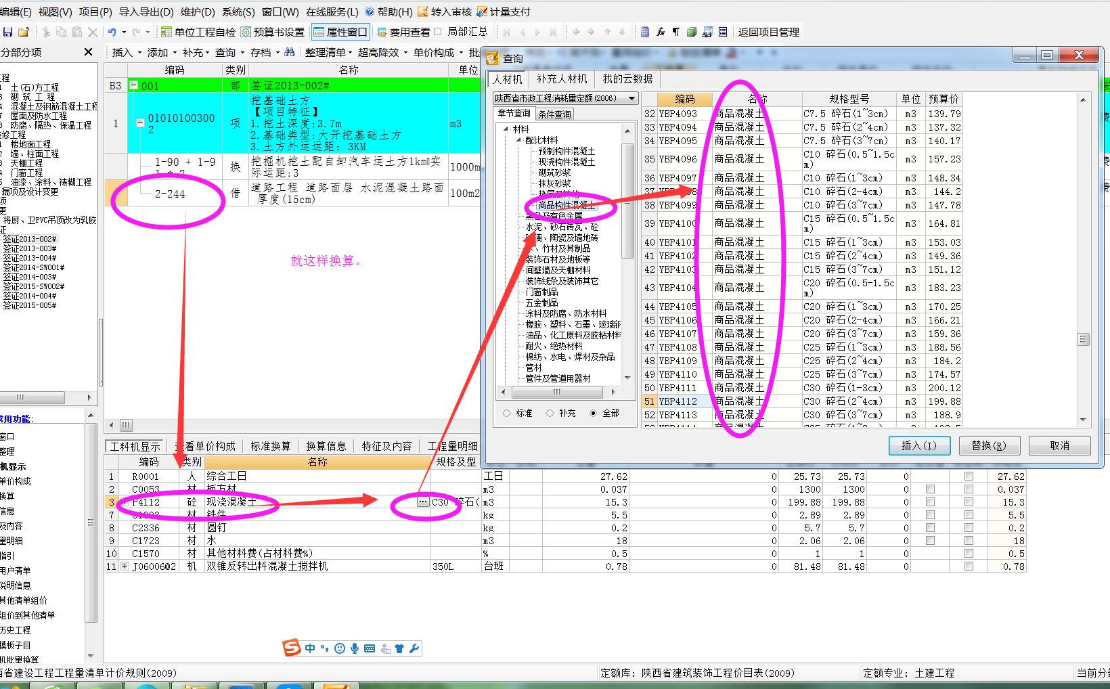Click the Undo arrow icon
The height and width of the screenshot is (689, 1110).
[112, 32]
